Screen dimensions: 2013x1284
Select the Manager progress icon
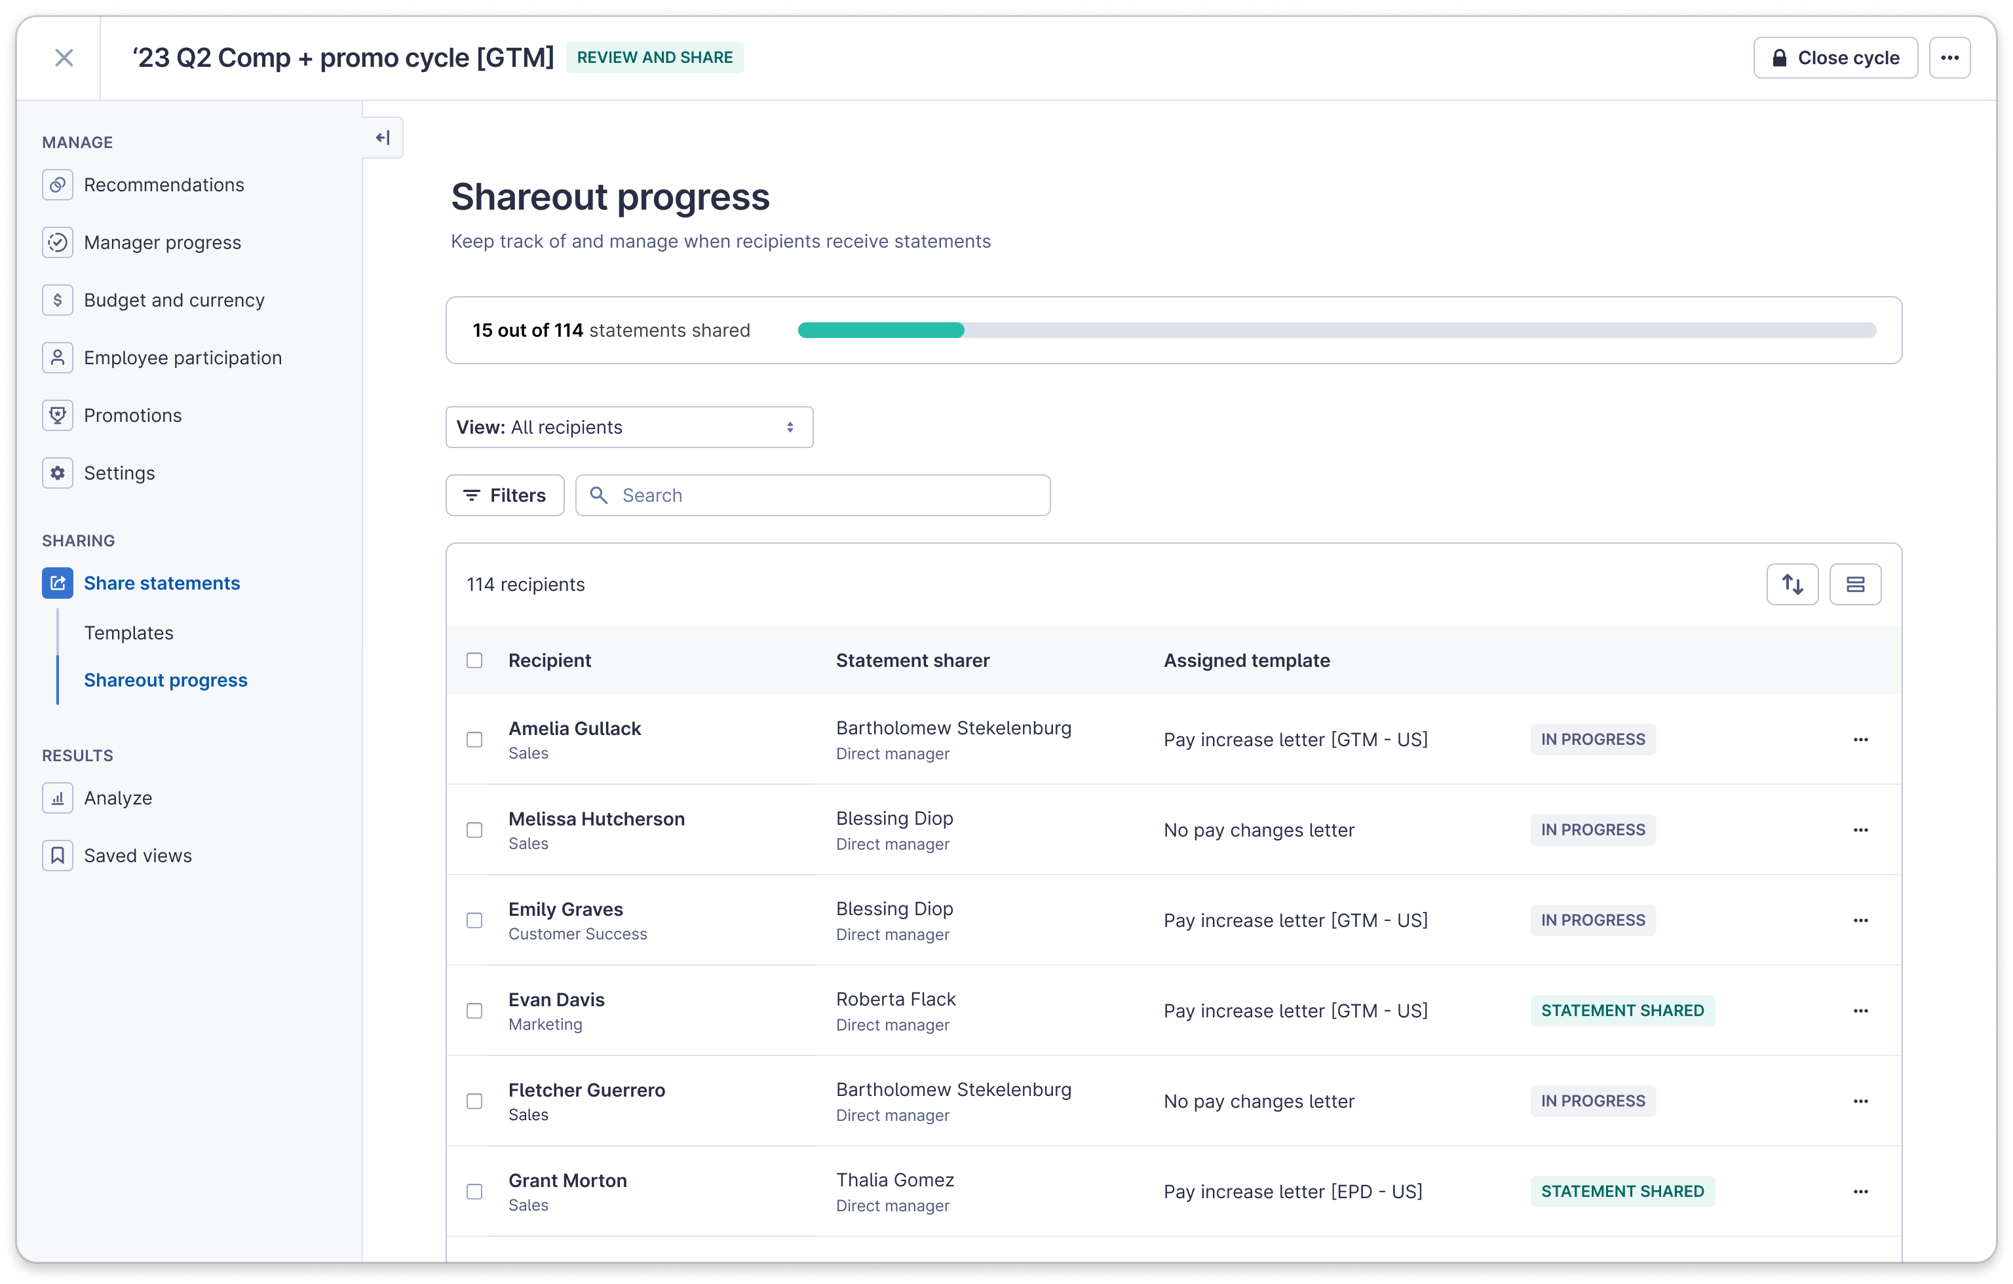[x=57, y=242]
